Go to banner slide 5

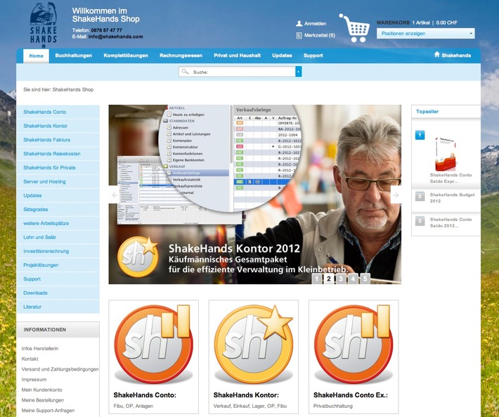(x=365, y=279)
